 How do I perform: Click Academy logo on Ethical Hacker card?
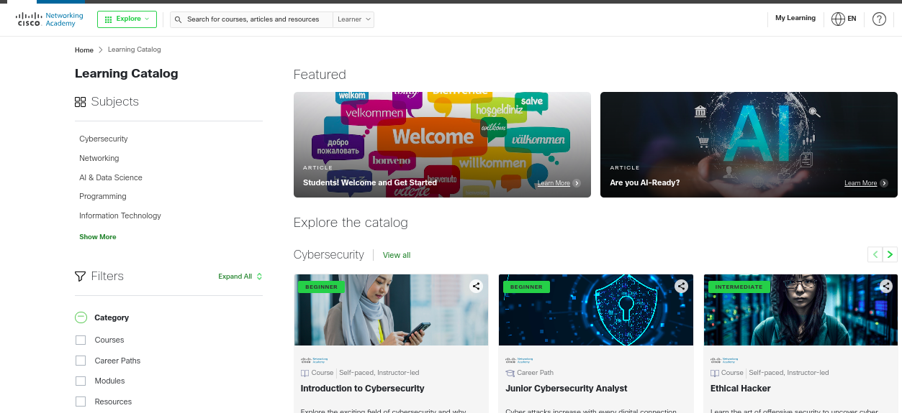(724, 360)
